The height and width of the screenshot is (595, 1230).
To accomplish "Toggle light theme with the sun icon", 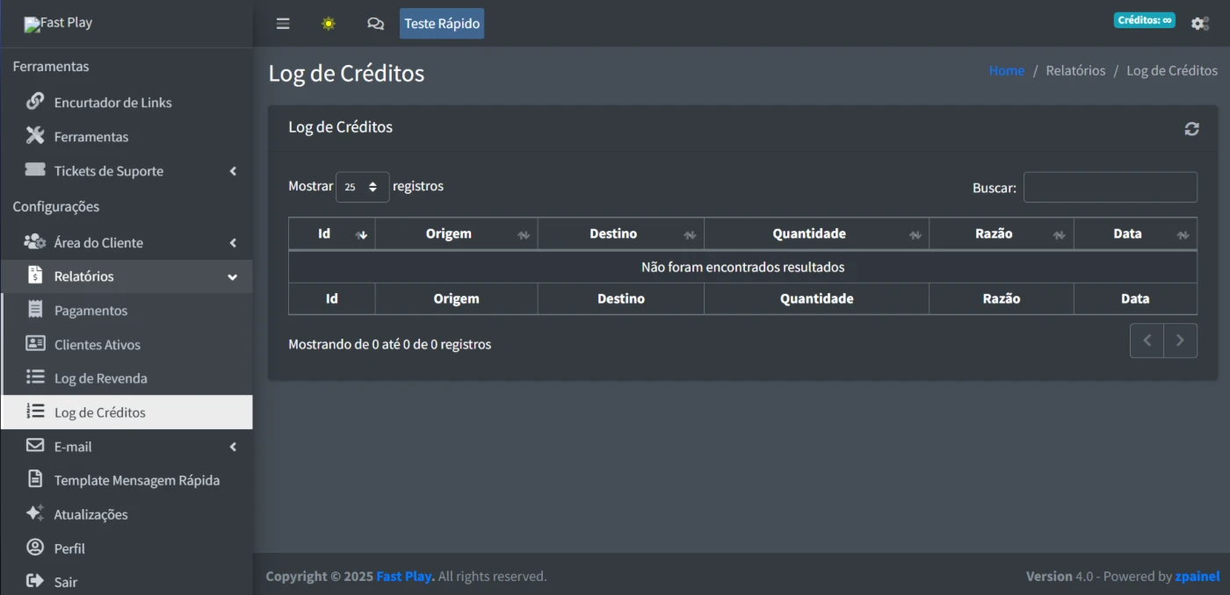I will pyautogui.click(x=329, y=24).
